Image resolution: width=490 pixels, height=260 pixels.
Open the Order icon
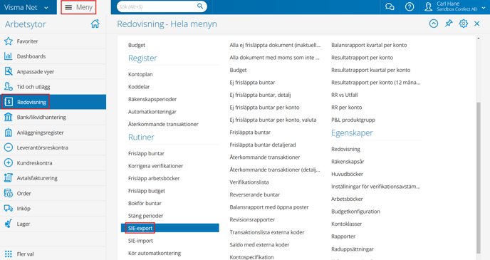click(9, 193)
